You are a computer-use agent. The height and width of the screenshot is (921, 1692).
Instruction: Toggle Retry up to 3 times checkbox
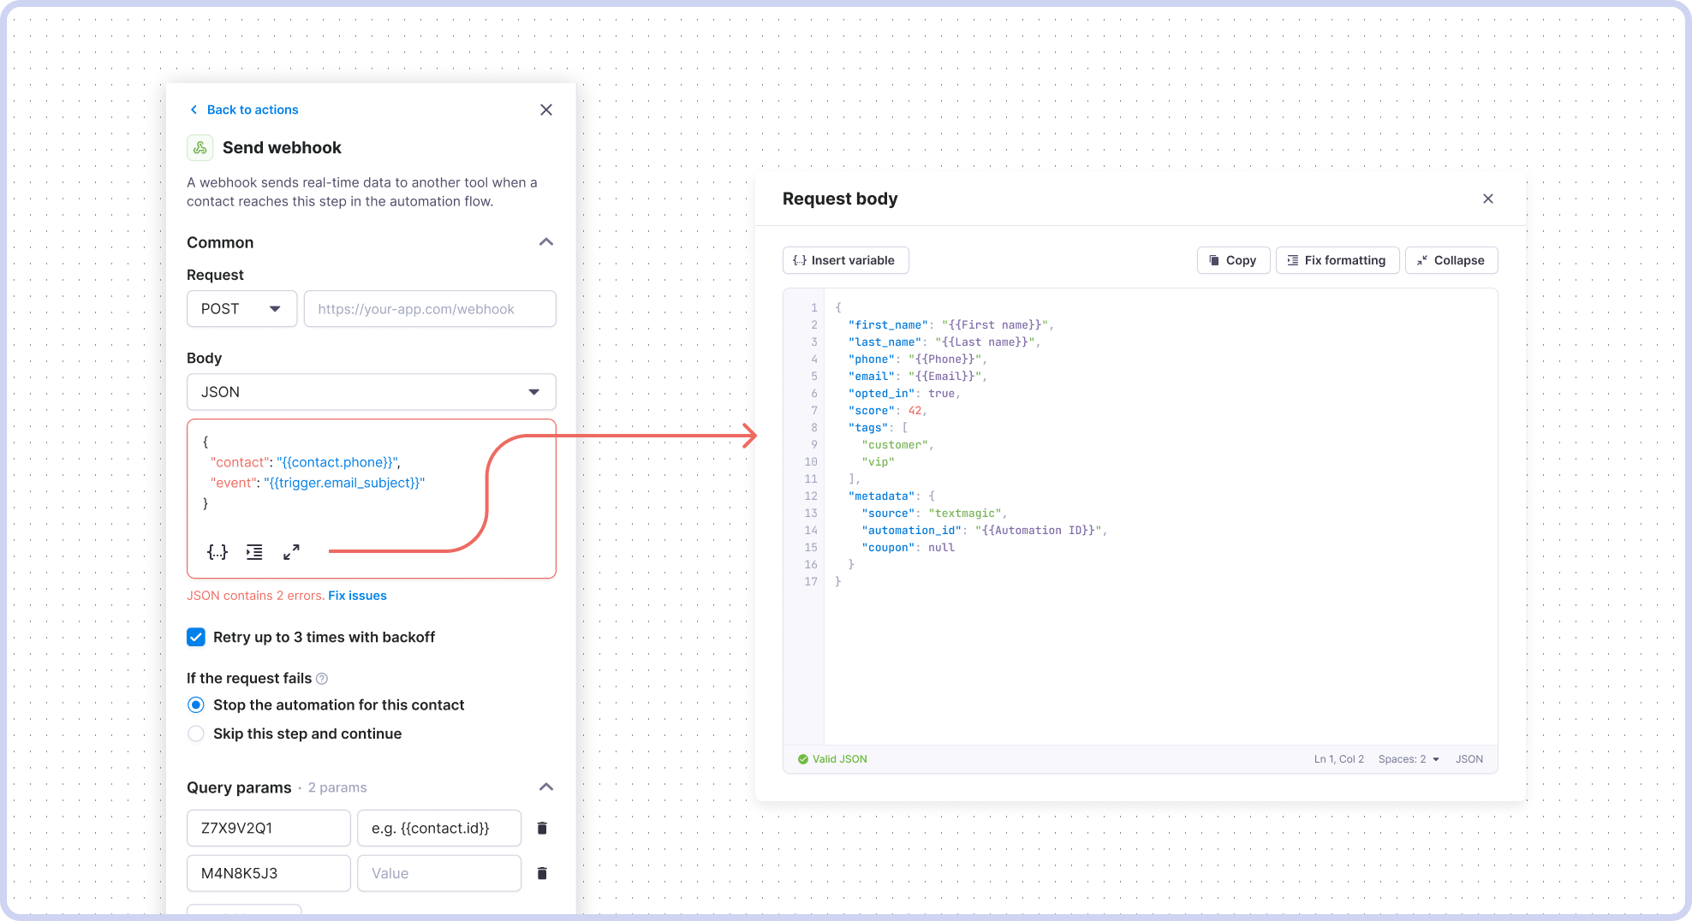tap(196, 637)
